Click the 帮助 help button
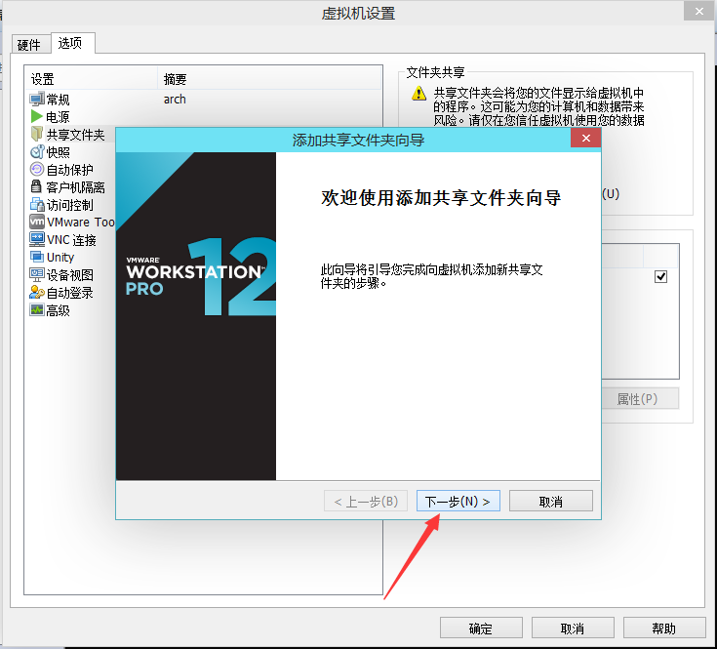Image resolution: width=717 pixels, height=649 pixels. pyautogui.click(x=663, y=629)
